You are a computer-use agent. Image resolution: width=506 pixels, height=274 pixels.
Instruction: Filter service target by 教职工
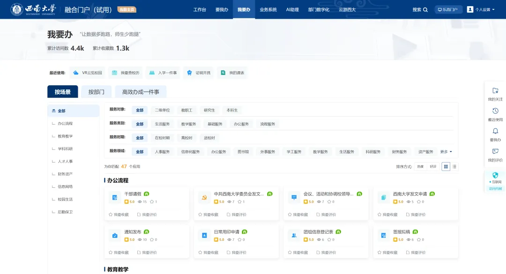(x=187, y=110)
